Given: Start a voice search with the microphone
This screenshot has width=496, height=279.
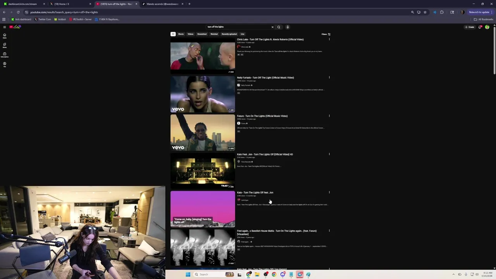Looking at the screenshot, I should [288, 27].
